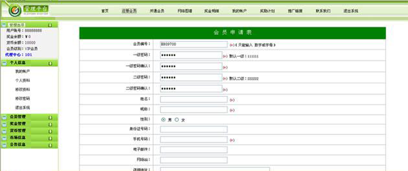Viewport: 408px width, 171px height.
Task: Open 奖金明细 in top navigation
Action: [211, 11]
